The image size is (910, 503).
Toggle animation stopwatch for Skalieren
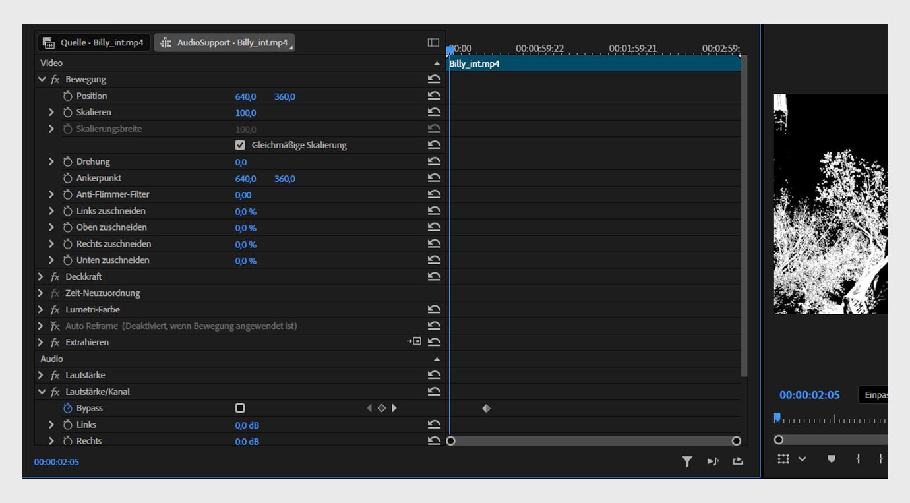pyautogui.click(x=67, y=112)
